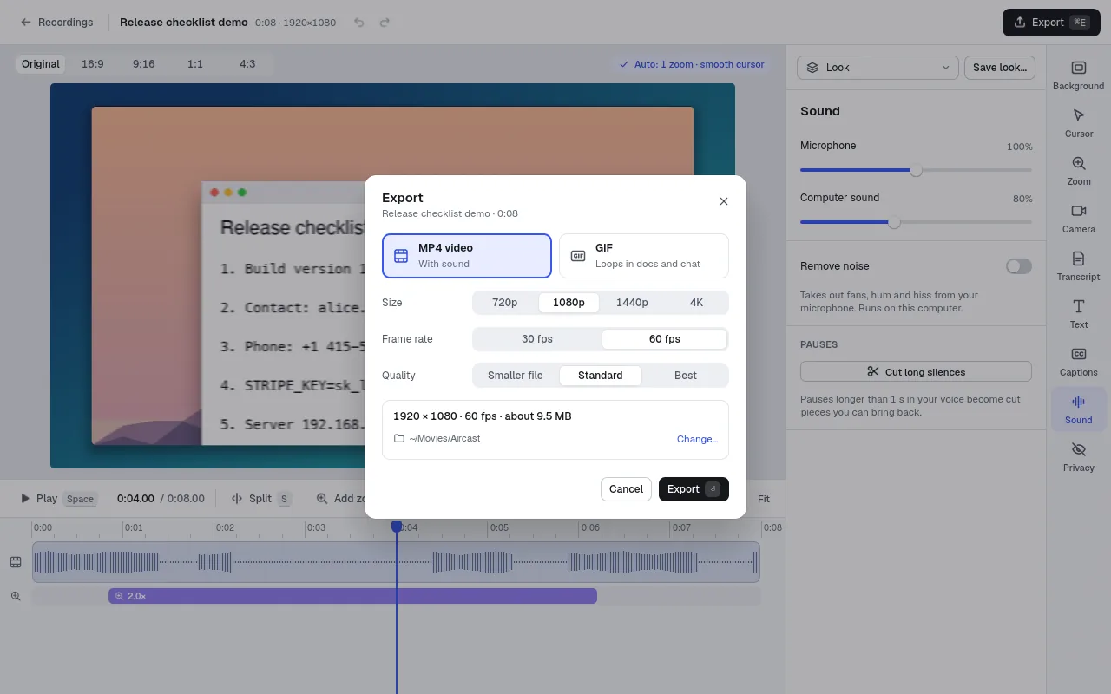Click the Split tool
1111x694 pixels.
260,499
